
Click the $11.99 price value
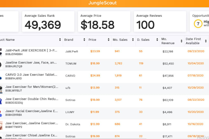coord(95,112)
